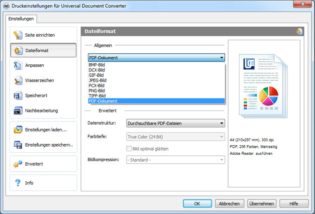
Task: Toggle Bild optimal glätten checkbox
Action: pyautogui.click(x=129, y=149)
